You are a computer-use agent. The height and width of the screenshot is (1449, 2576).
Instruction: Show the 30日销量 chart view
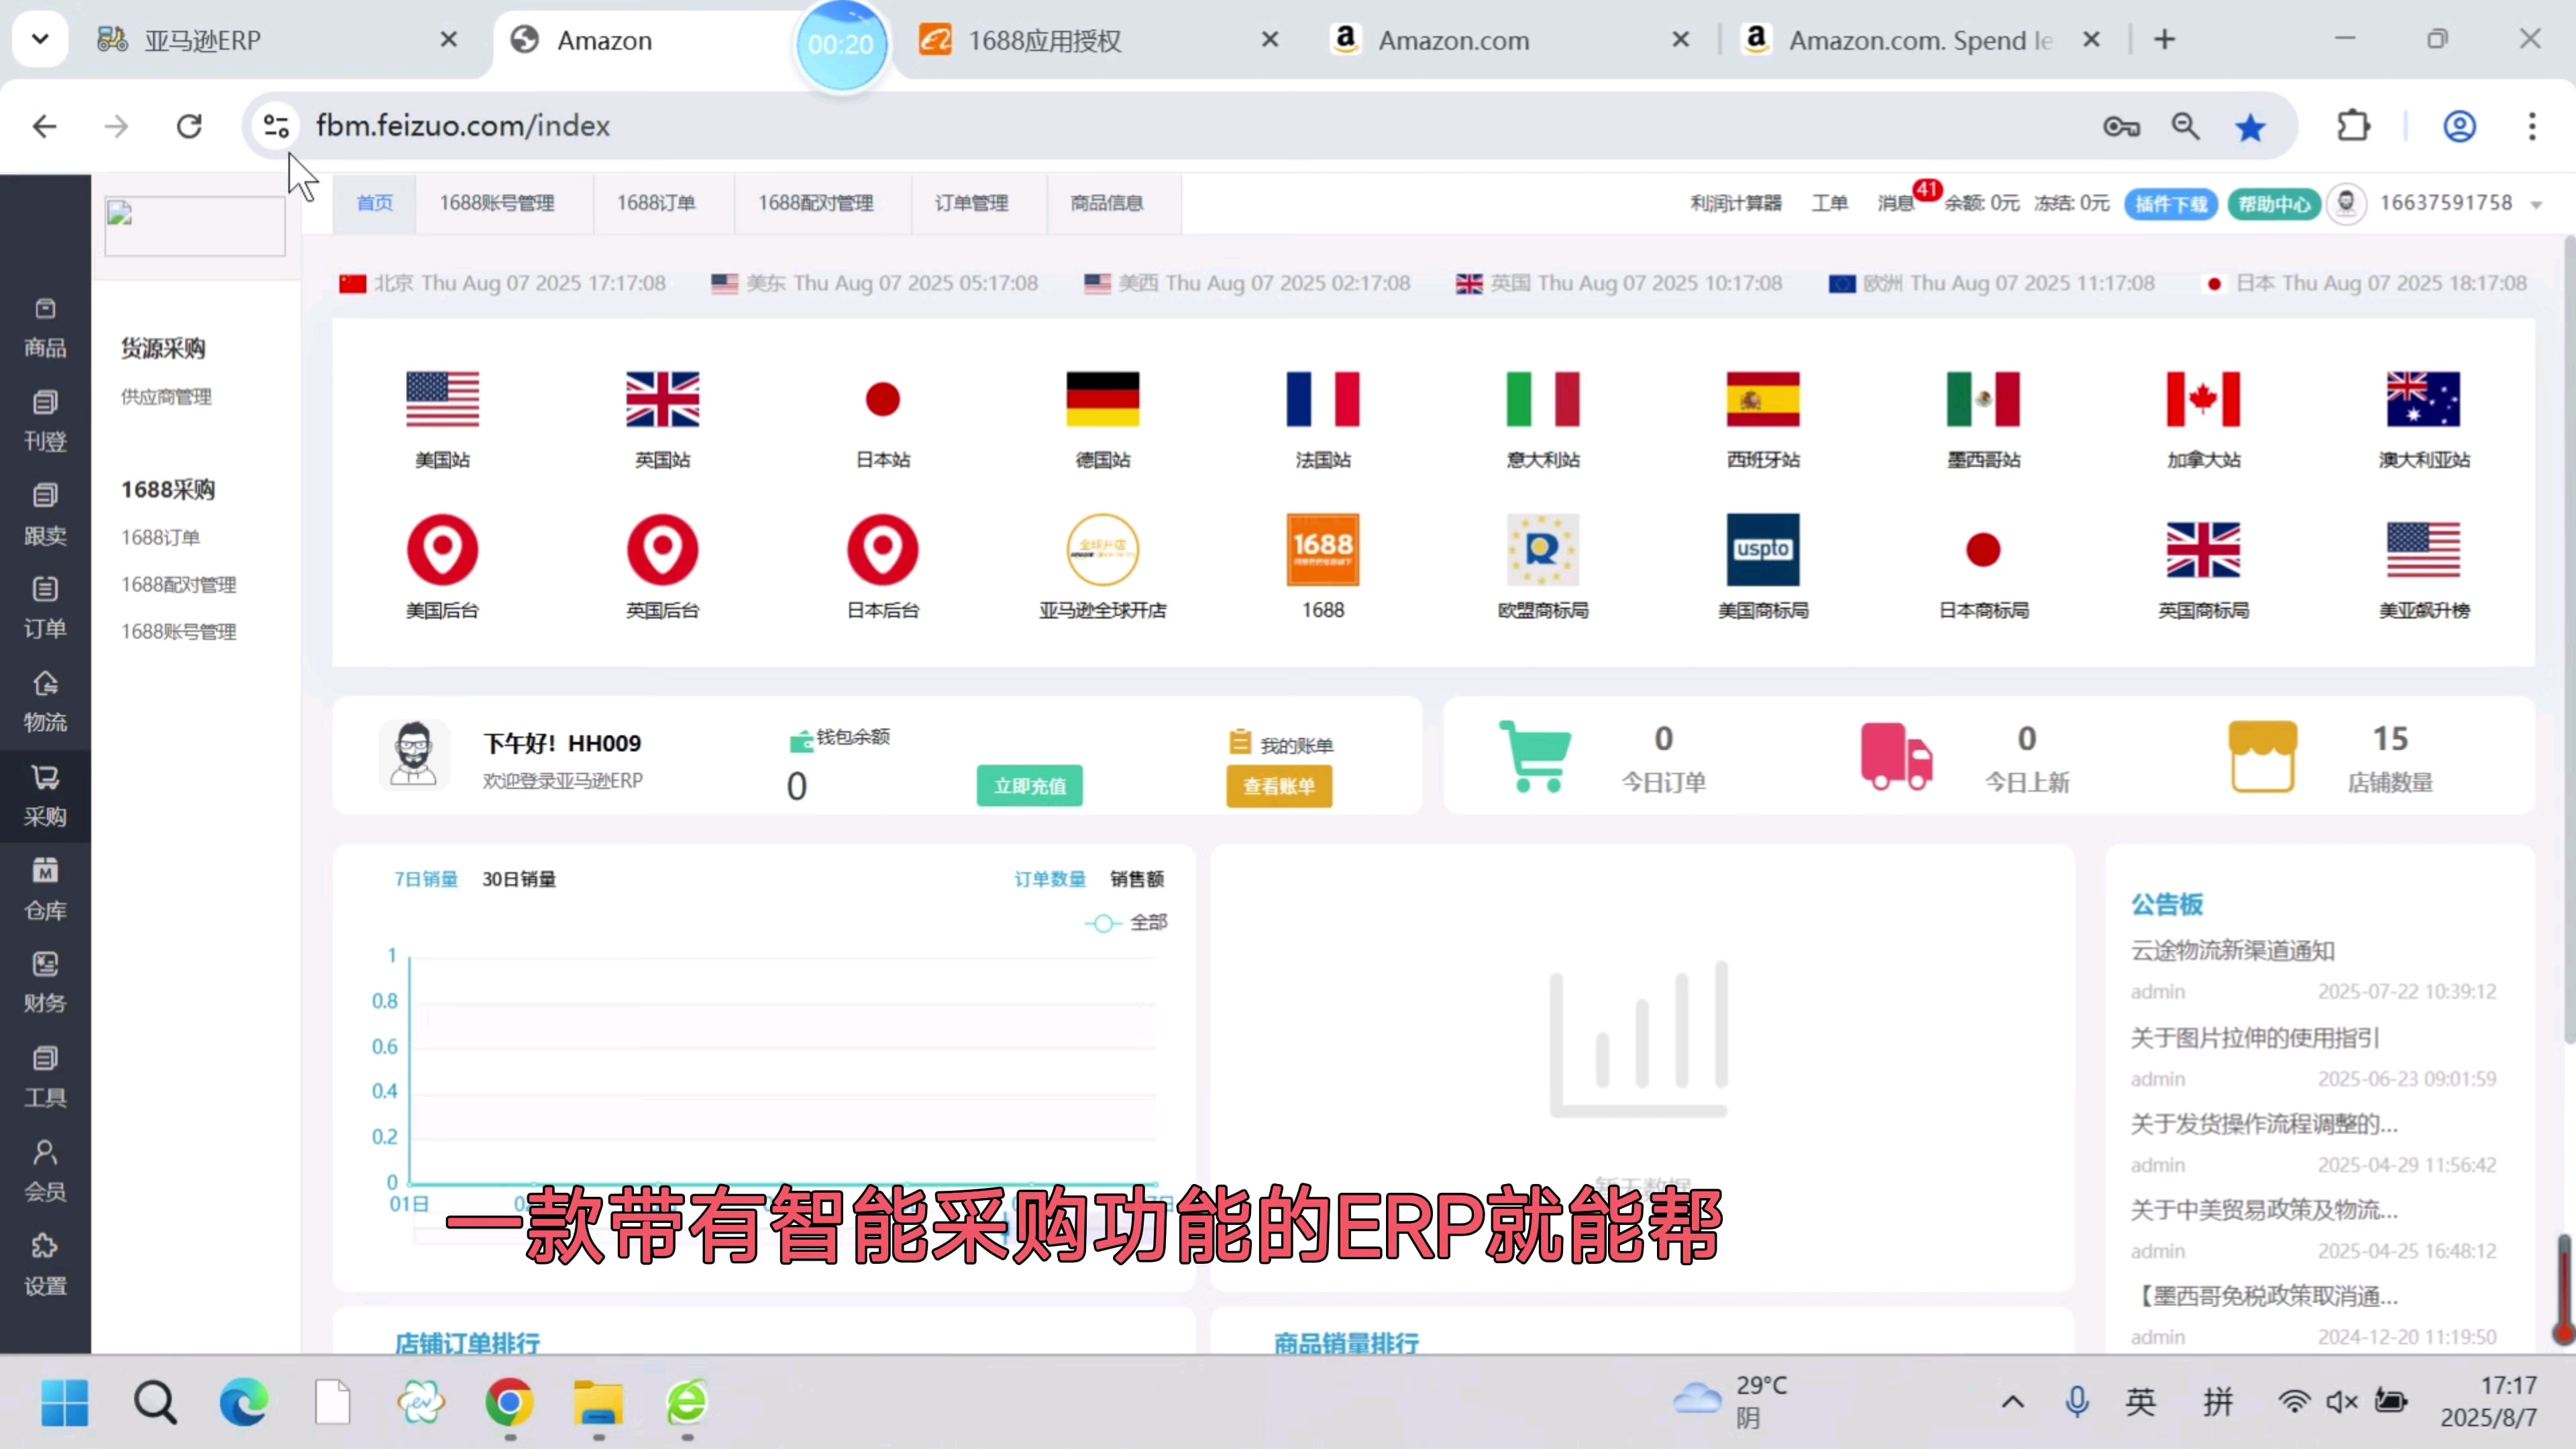pyautogui.click(x=519, y=879)
